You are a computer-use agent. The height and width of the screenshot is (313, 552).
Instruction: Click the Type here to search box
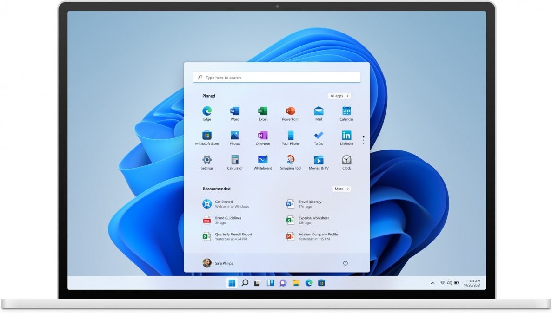tap(277, 78)
